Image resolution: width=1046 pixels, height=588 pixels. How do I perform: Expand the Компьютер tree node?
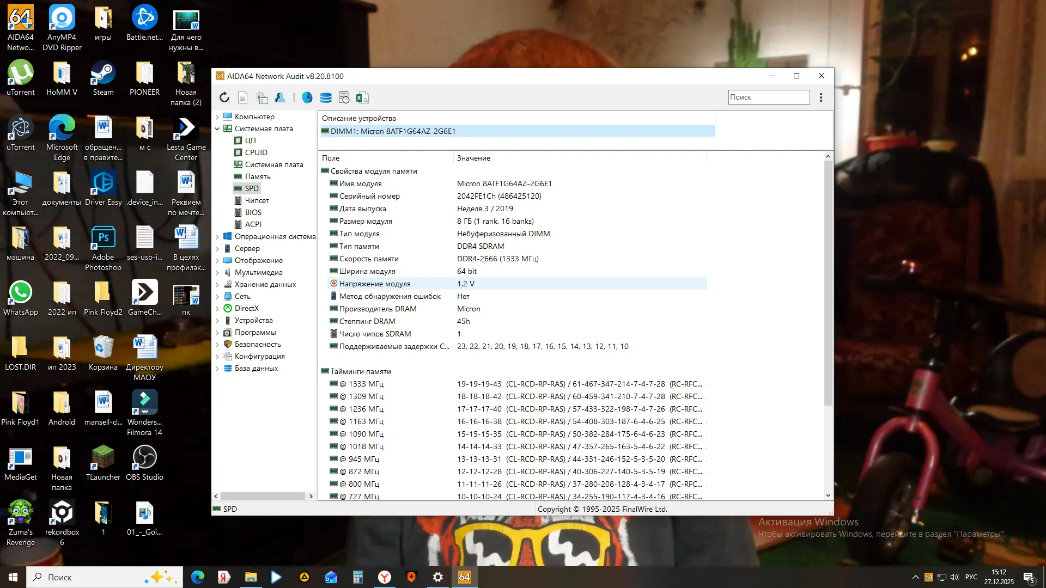(217, 117)
